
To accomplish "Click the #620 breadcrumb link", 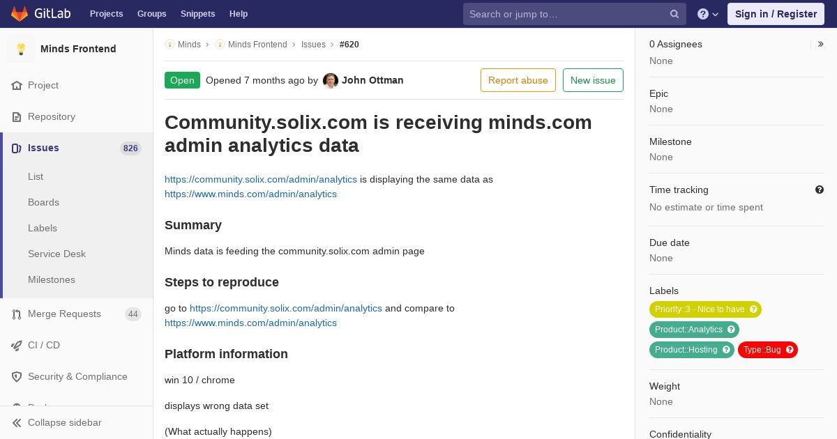I will [x=349, y=44].
